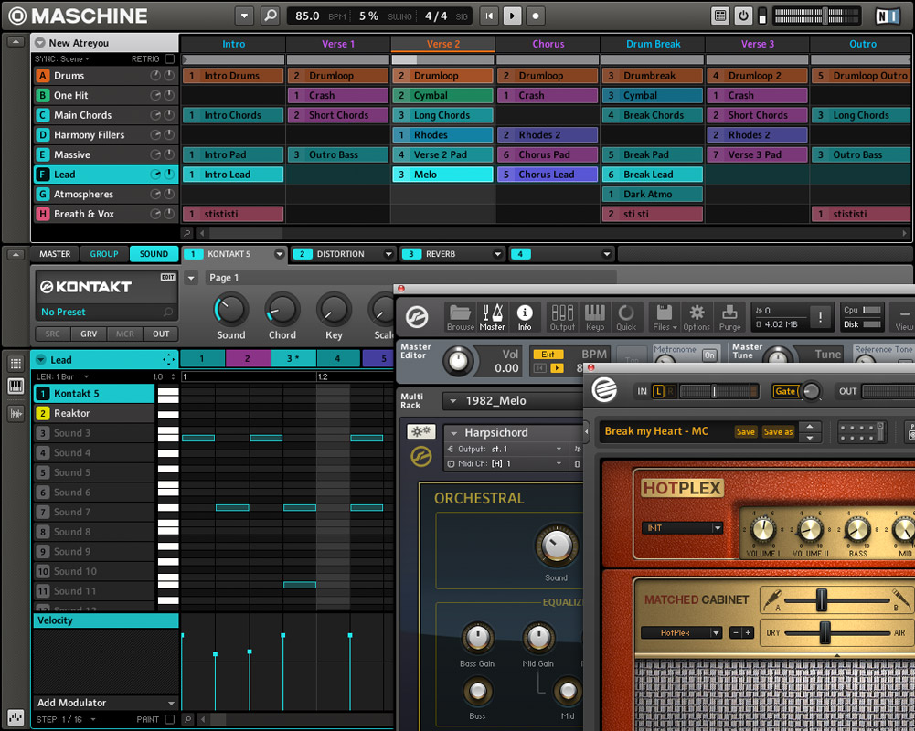
Task: Click the Kontakt Purge icon
Action: [729, 317]
